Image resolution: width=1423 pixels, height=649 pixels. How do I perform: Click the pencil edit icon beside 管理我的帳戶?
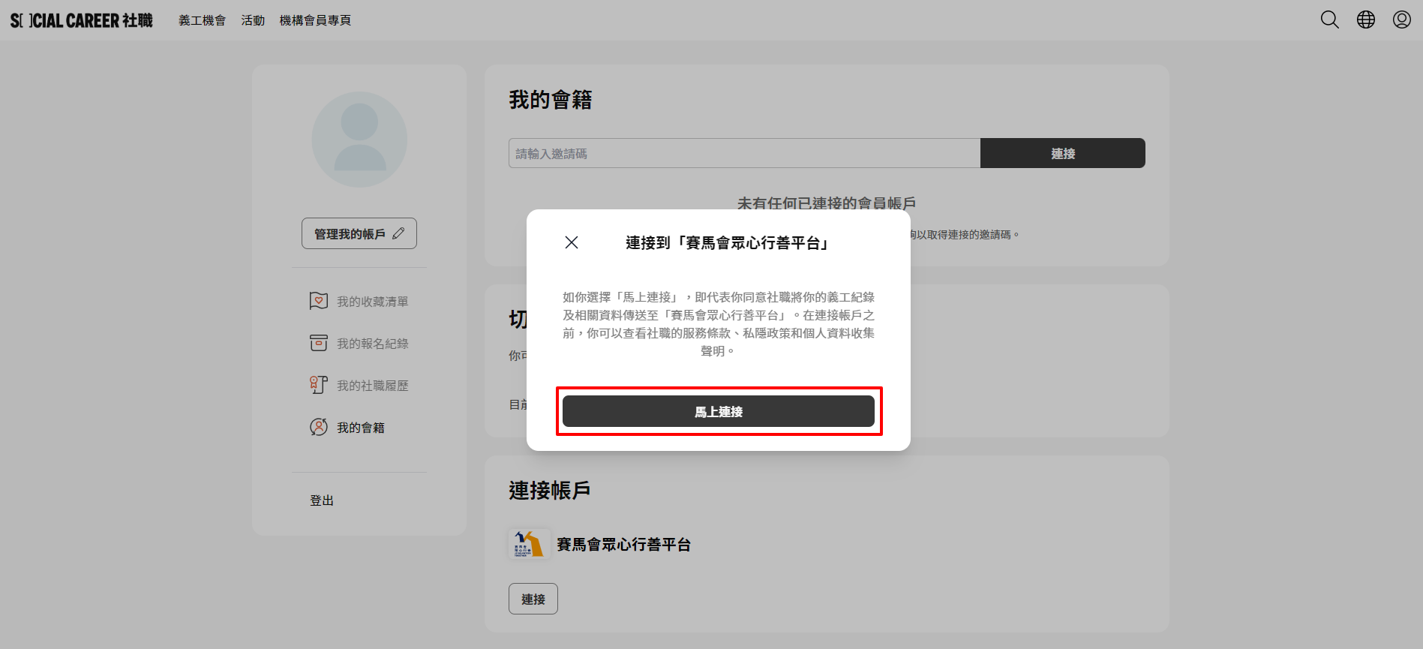(x=398, y=233)
